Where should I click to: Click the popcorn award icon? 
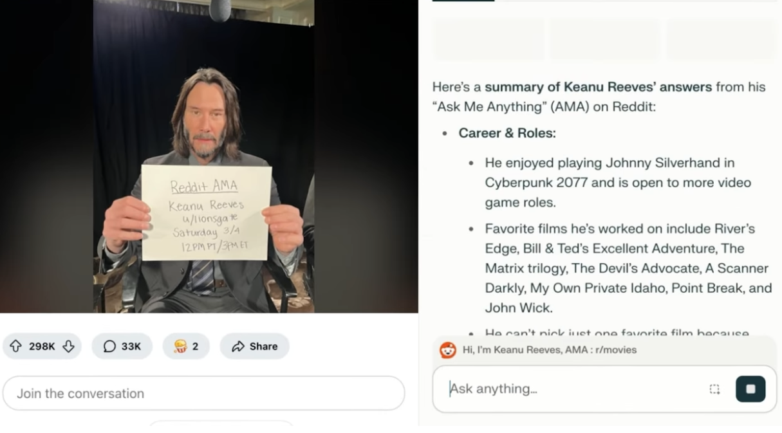click(x=180, y=346)
